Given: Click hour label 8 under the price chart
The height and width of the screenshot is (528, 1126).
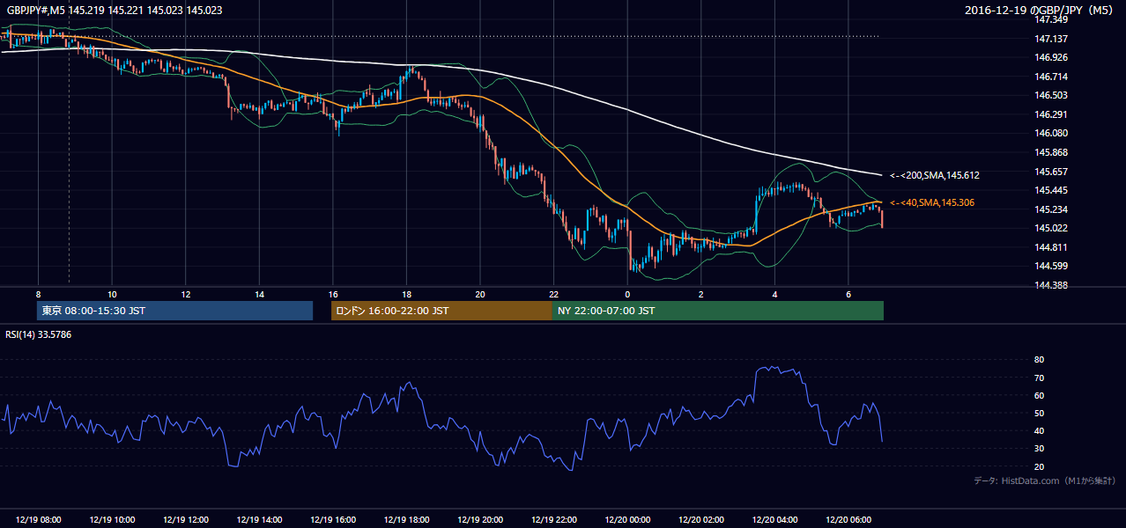Looking at the screenshot, I should [x=38, y=294].
